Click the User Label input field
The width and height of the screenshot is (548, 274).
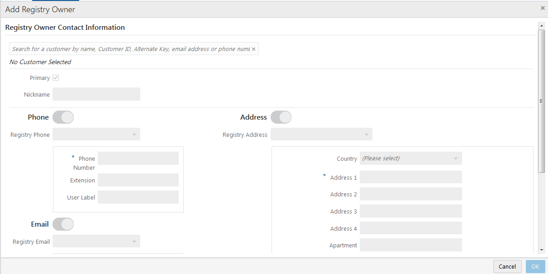point(138,197)
